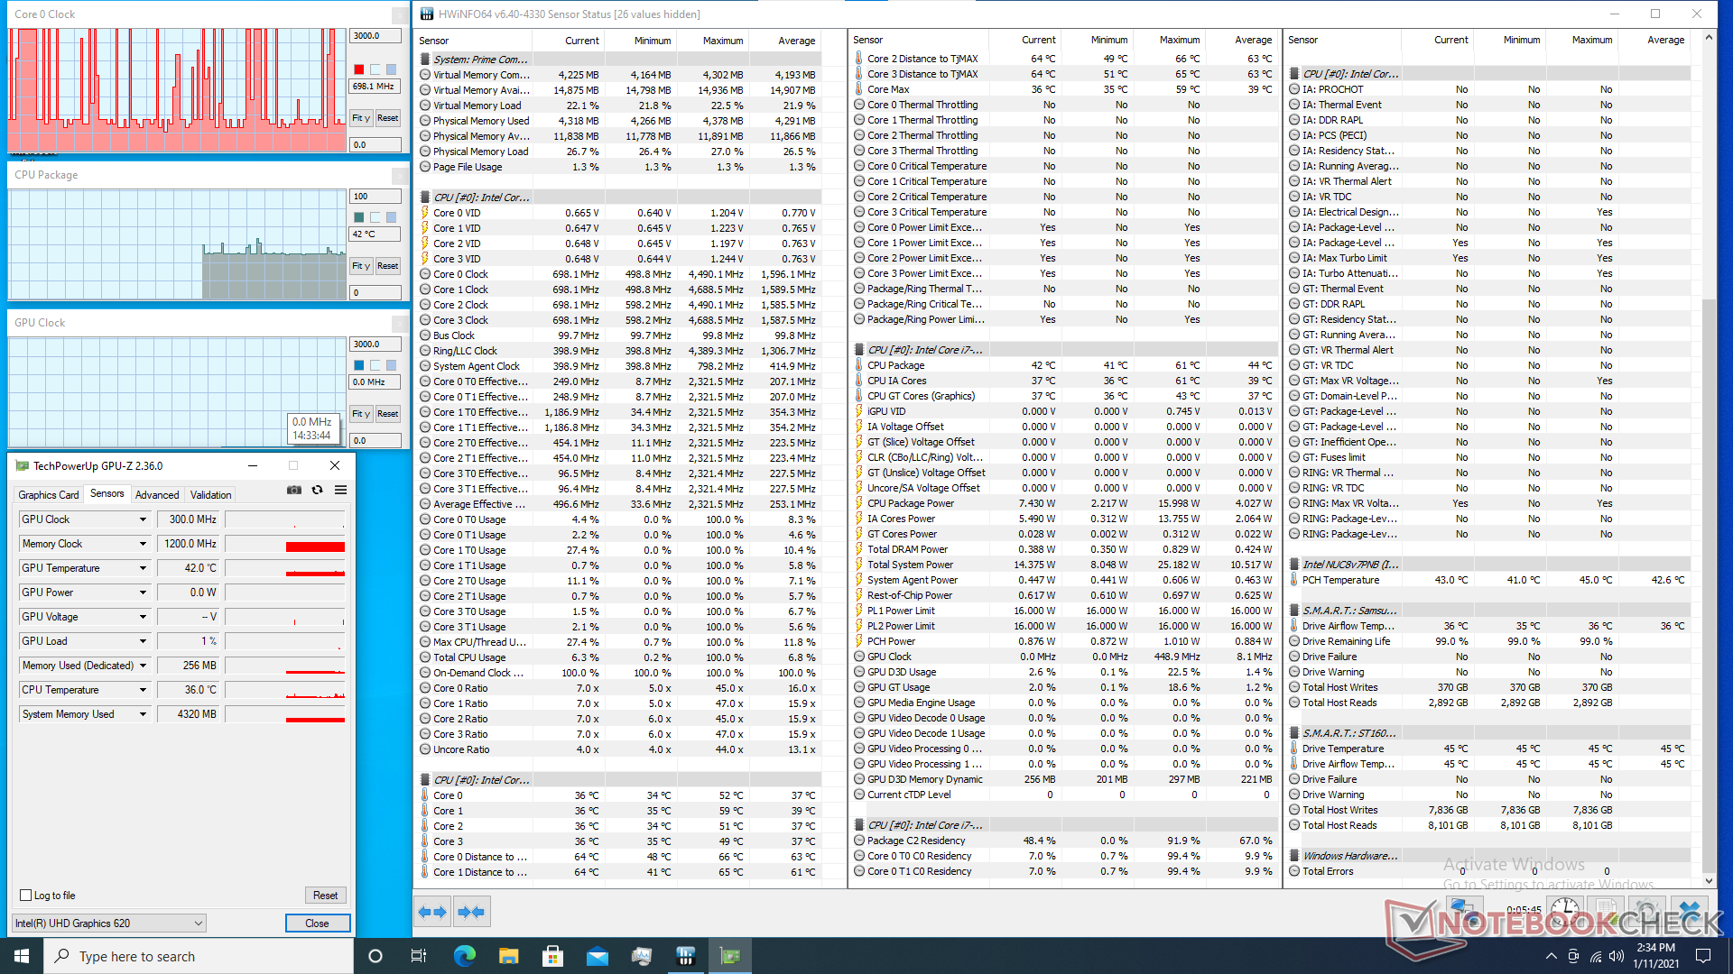The image size is (1733, 974).
Task: Click the GPU-Z refresh icon
Action: pos(317,490)
